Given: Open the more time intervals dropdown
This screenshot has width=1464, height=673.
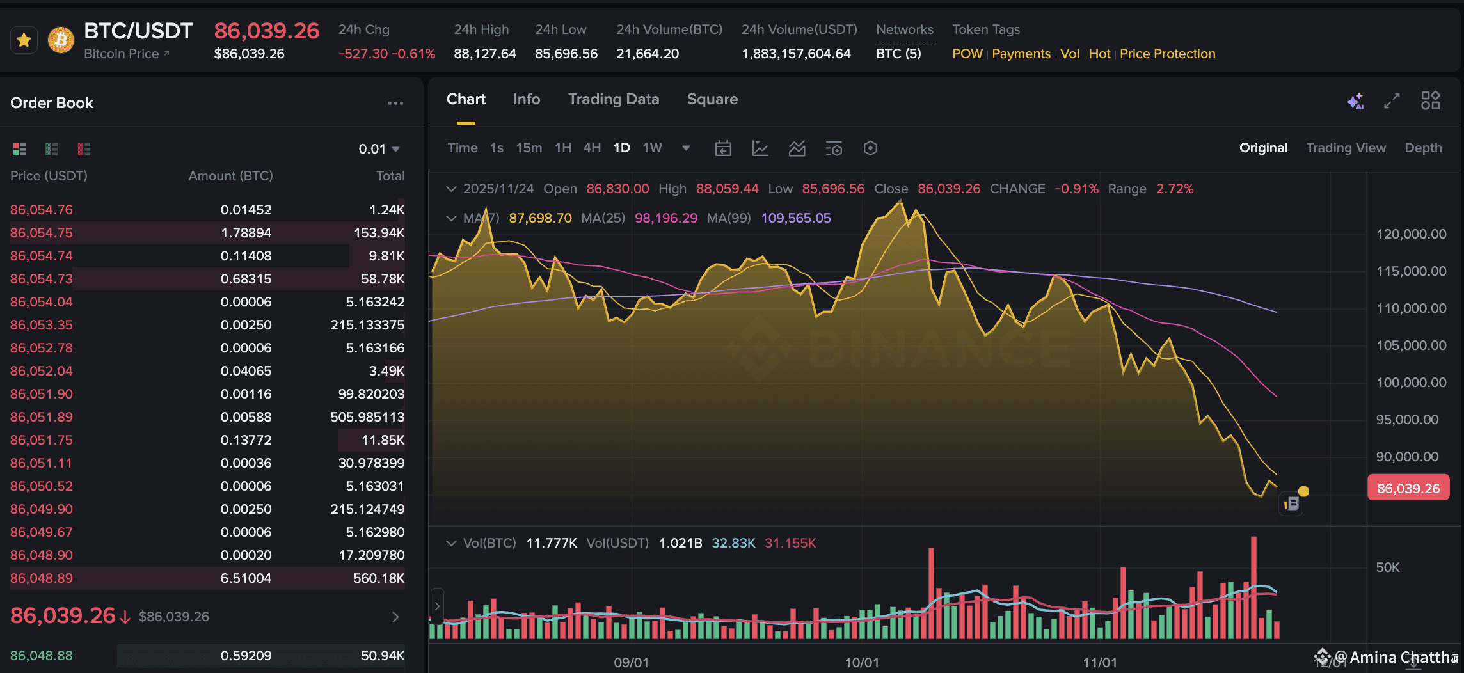Looking at the screenshot, I should tap(686, 148).
